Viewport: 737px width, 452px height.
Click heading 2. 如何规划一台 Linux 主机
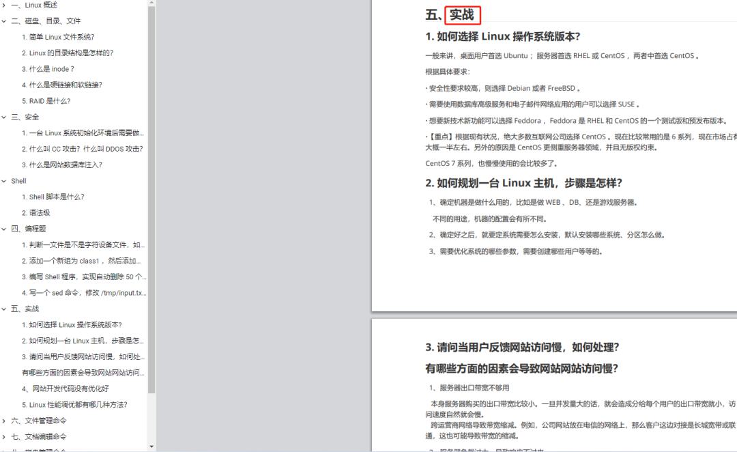point(523,183)
